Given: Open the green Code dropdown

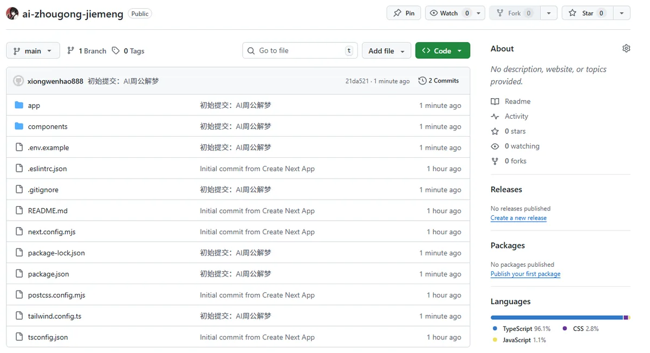Looking at the screenshot, I should tap(442, 50).
